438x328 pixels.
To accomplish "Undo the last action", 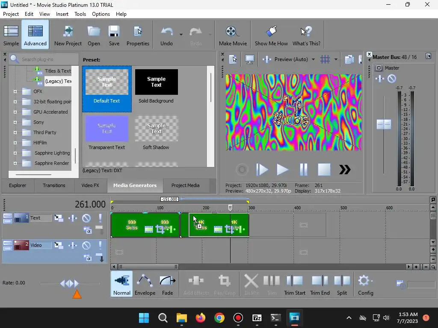I will point(166,35).
